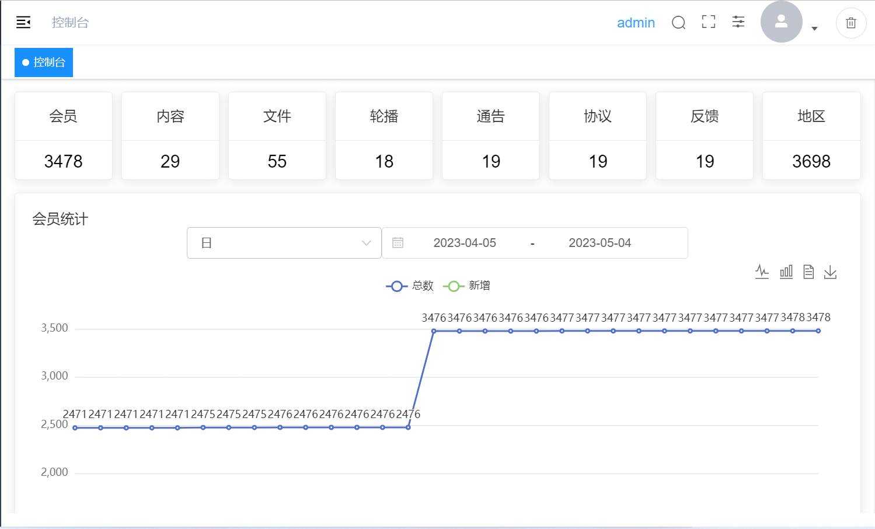Open the calendar date picker icon

point(398,243)
